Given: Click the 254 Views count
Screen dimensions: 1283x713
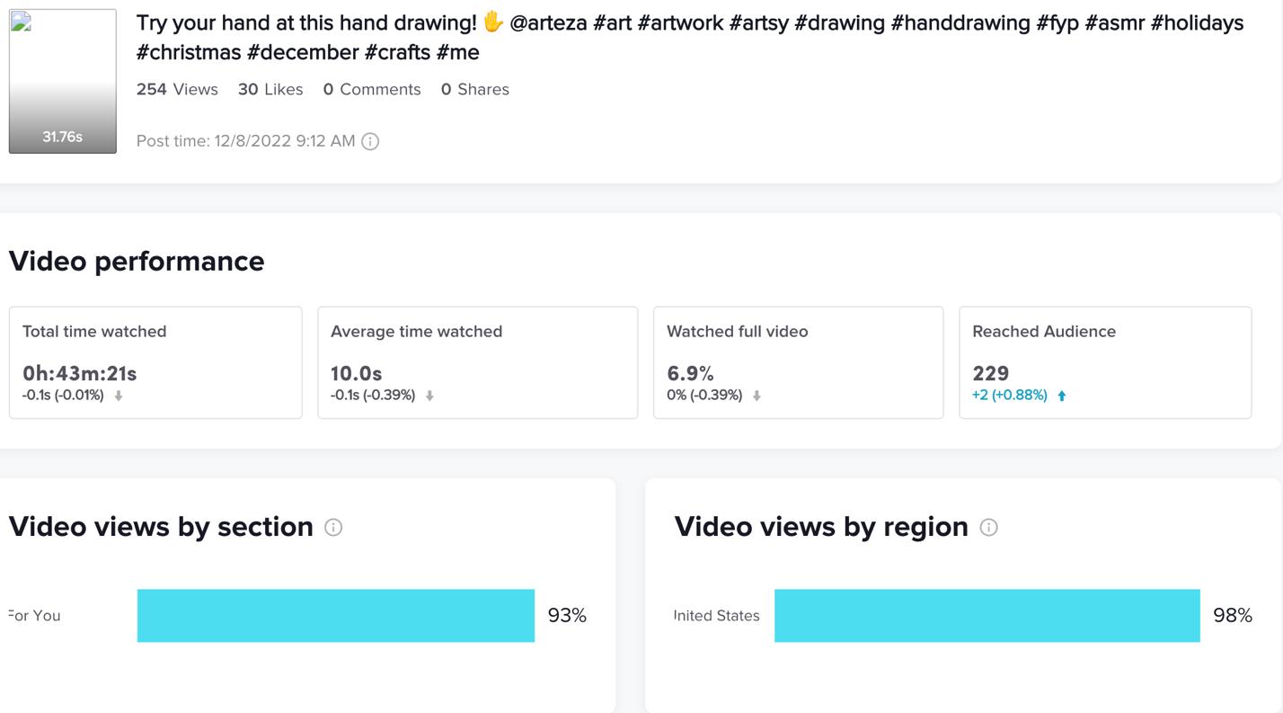Looking at the screenshot, I should [x=177, y=89].
